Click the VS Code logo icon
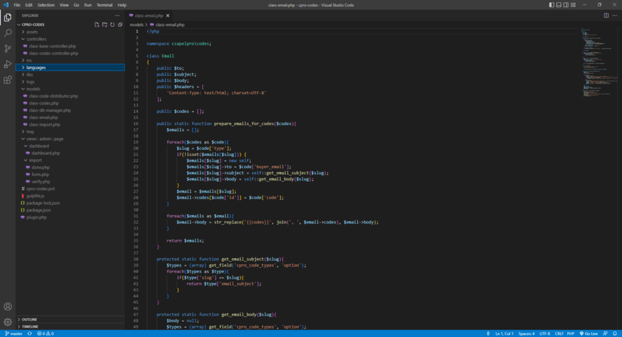This screenshot has width=622, height=337. 6,5
